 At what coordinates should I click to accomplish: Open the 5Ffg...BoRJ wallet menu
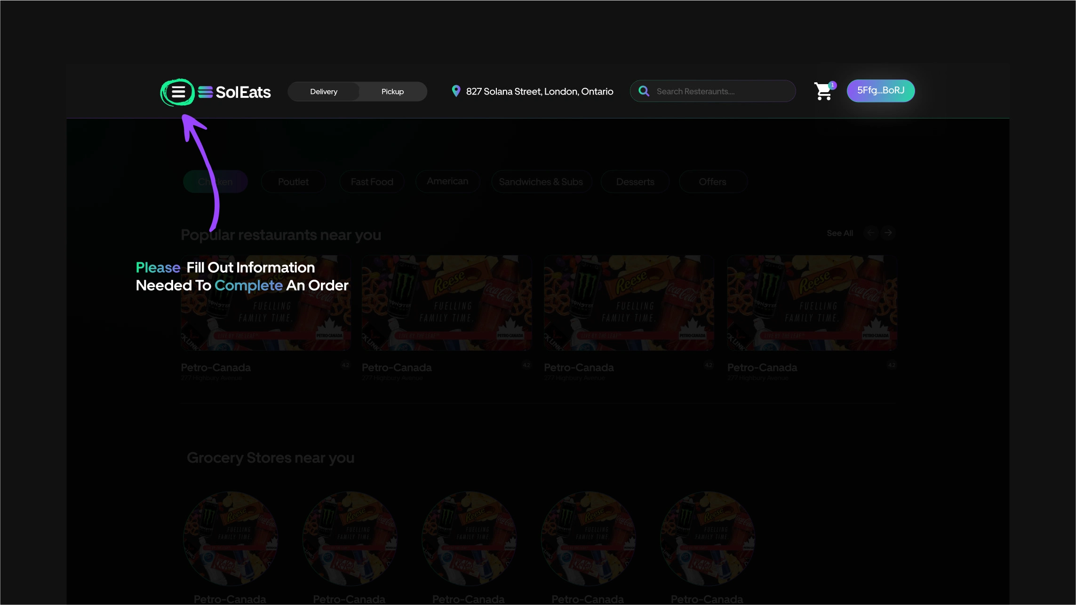(880, 91)
